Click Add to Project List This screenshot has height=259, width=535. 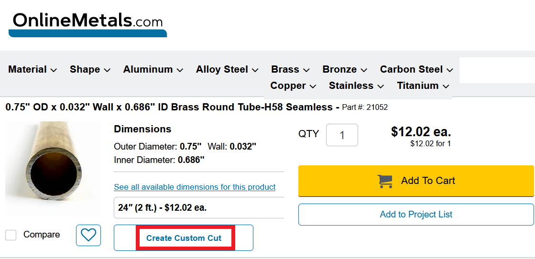416,215
